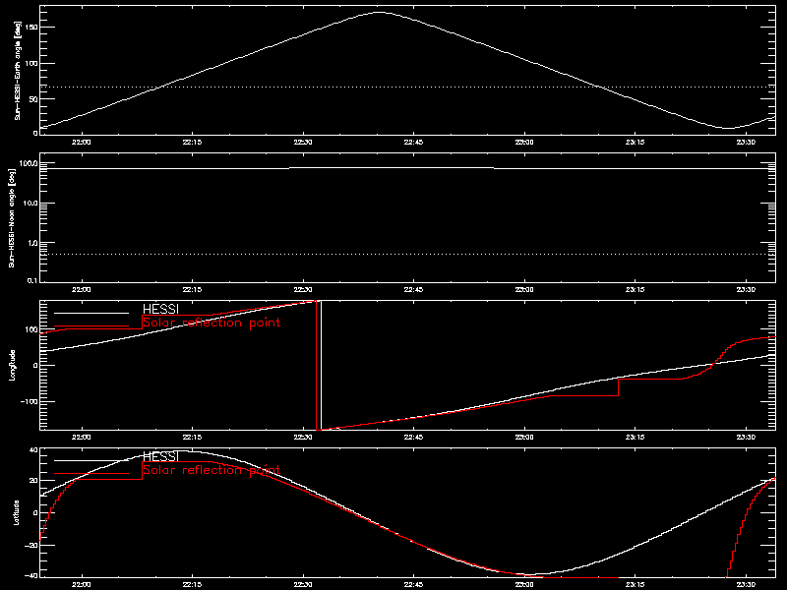Click '22:00' time label under Longitude plot
Screen dimensions: 787x590
(x=82, y=437)
